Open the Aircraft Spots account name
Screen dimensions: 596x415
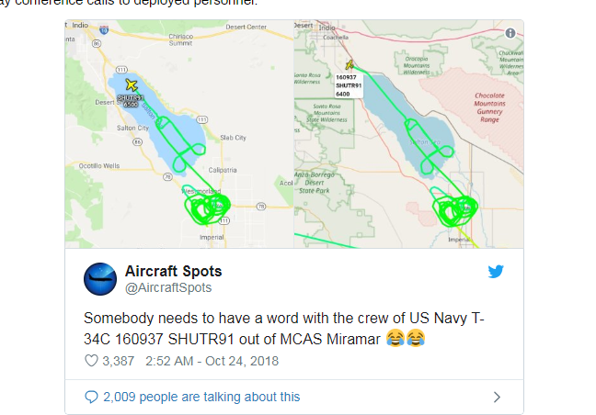(173, 272)
